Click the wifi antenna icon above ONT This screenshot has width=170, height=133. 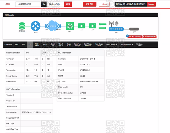111,24
